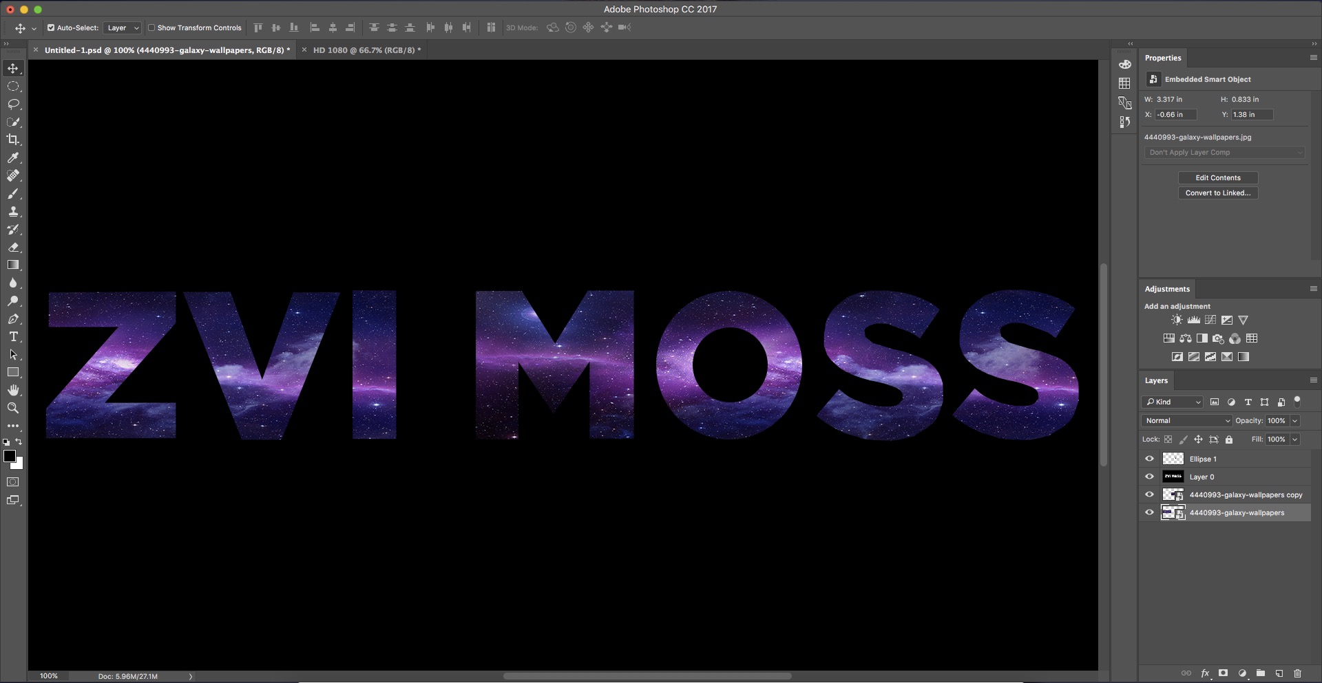Select the Quick Selection tool
The height and width of the screenshot is (683, 1322).
[13, 122]
